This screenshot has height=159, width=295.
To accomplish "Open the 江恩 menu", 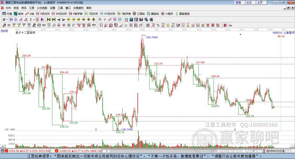I will [32, 8].
